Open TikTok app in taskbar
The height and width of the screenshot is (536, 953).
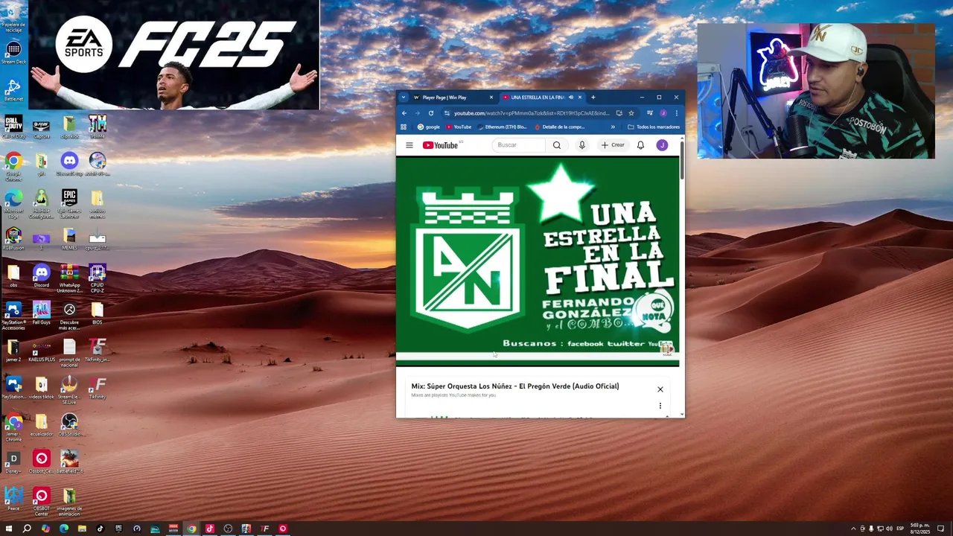tap(101, 529)
